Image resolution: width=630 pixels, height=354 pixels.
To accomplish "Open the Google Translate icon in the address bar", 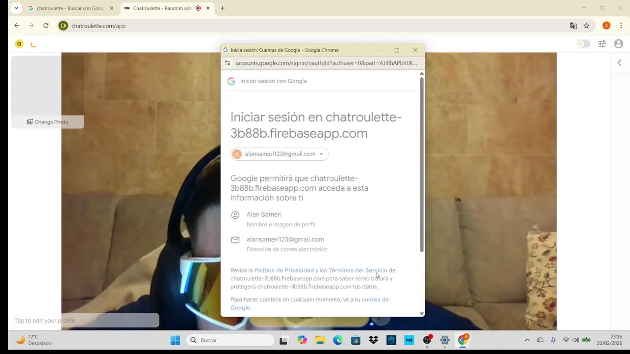I will click(x=573, y=26).
